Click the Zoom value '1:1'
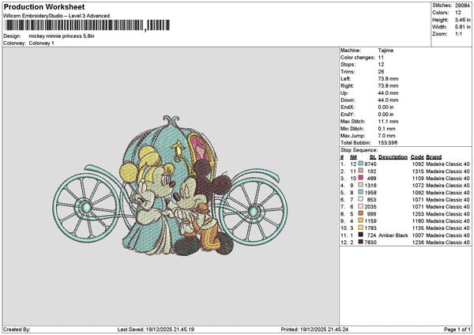Viewport: 474px width, 335px height. tap(458, 34)
